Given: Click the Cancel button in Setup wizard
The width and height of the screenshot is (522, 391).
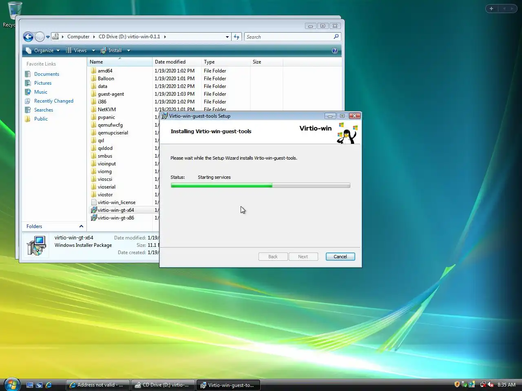Looking at the screenshot, I should click(340, 257).
